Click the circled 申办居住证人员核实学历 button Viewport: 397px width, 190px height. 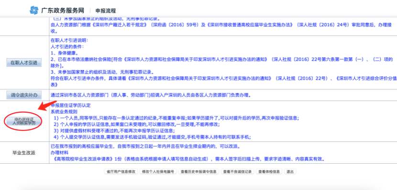coord(24,121)
